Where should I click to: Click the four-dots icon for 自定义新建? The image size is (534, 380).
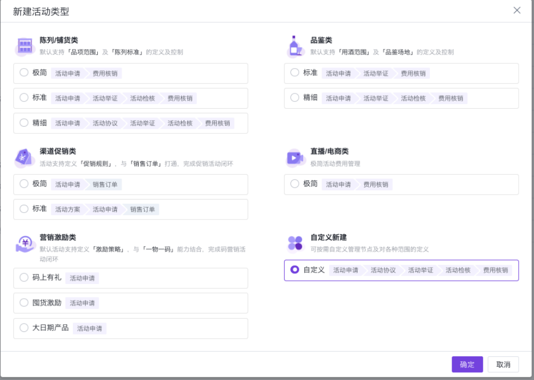[x=295, y=244]
